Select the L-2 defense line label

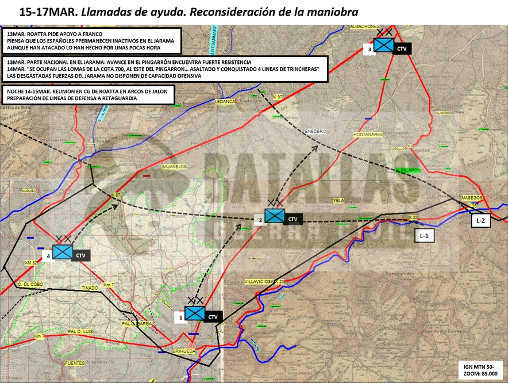[480, 220]
